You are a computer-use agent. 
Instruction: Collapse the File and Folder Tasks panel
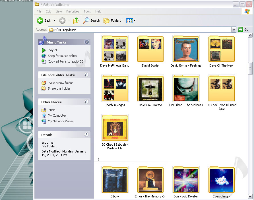point(86,75)
